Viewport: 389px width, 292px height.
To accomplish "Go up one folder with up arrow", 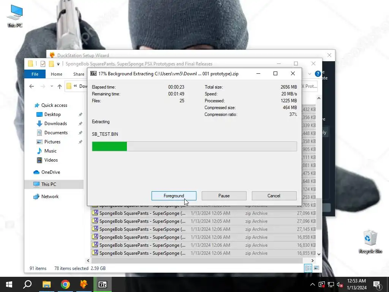I will click(x=60, y=86).
